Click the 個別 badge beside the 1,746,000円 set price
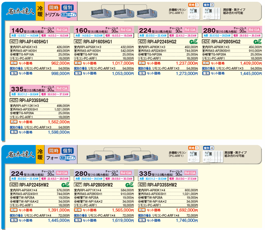 pos(142,220)
